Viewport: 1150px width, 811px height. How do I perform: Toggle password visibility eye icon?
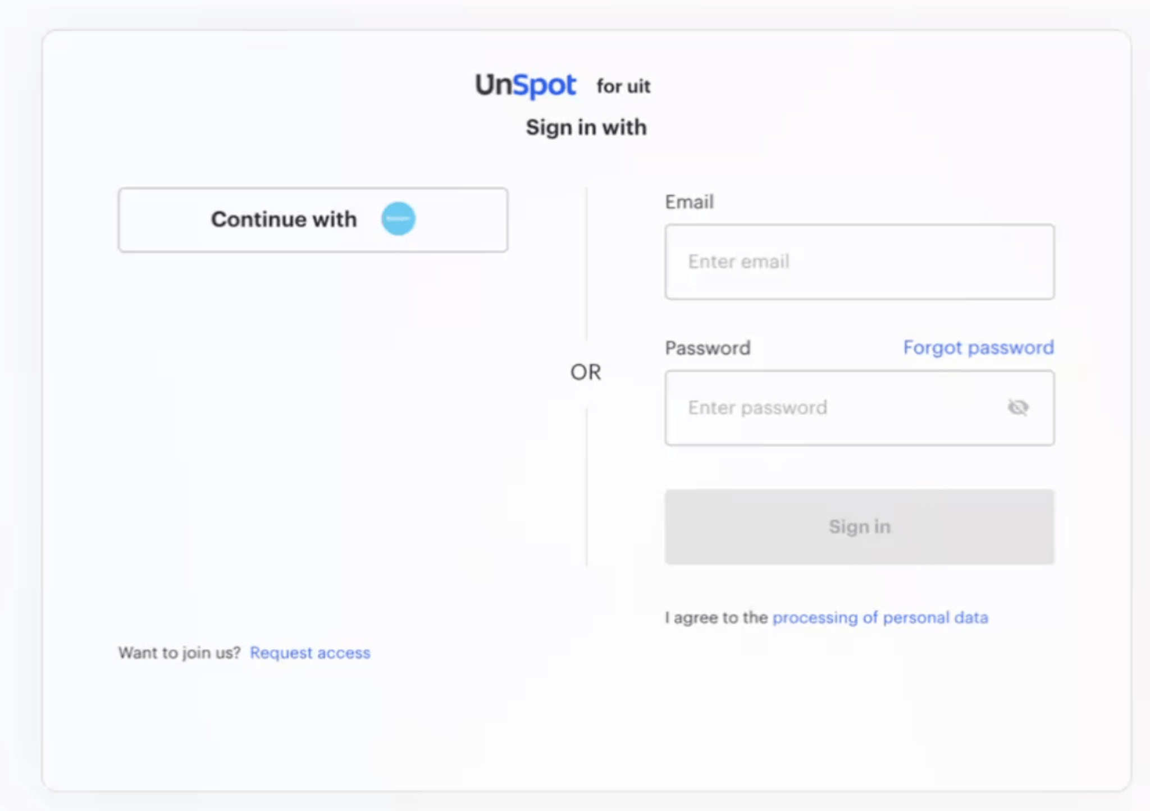click(x=1017, y=407)
